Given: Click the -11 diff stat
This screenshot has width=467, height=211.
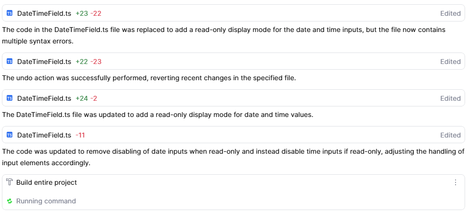Looking at the screenshot, I should click(80, 135).
